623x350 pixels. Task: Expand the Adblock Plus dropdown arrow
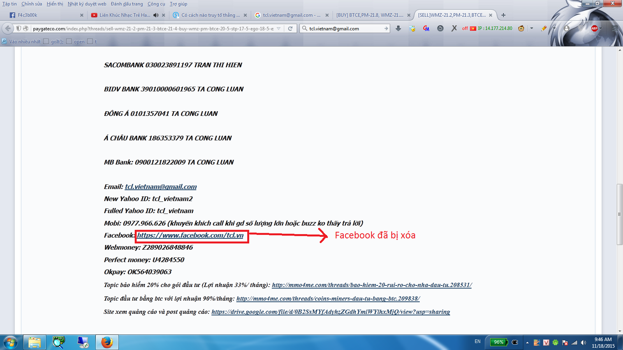(601, 28)
